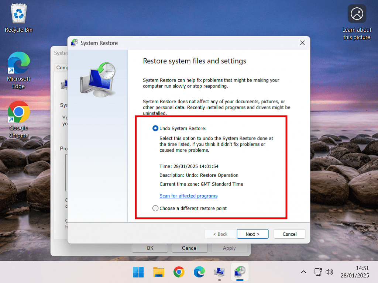Open File Explorer from the taskbar
The width and height of the screenshot is (378, 283).
(159, 272)
